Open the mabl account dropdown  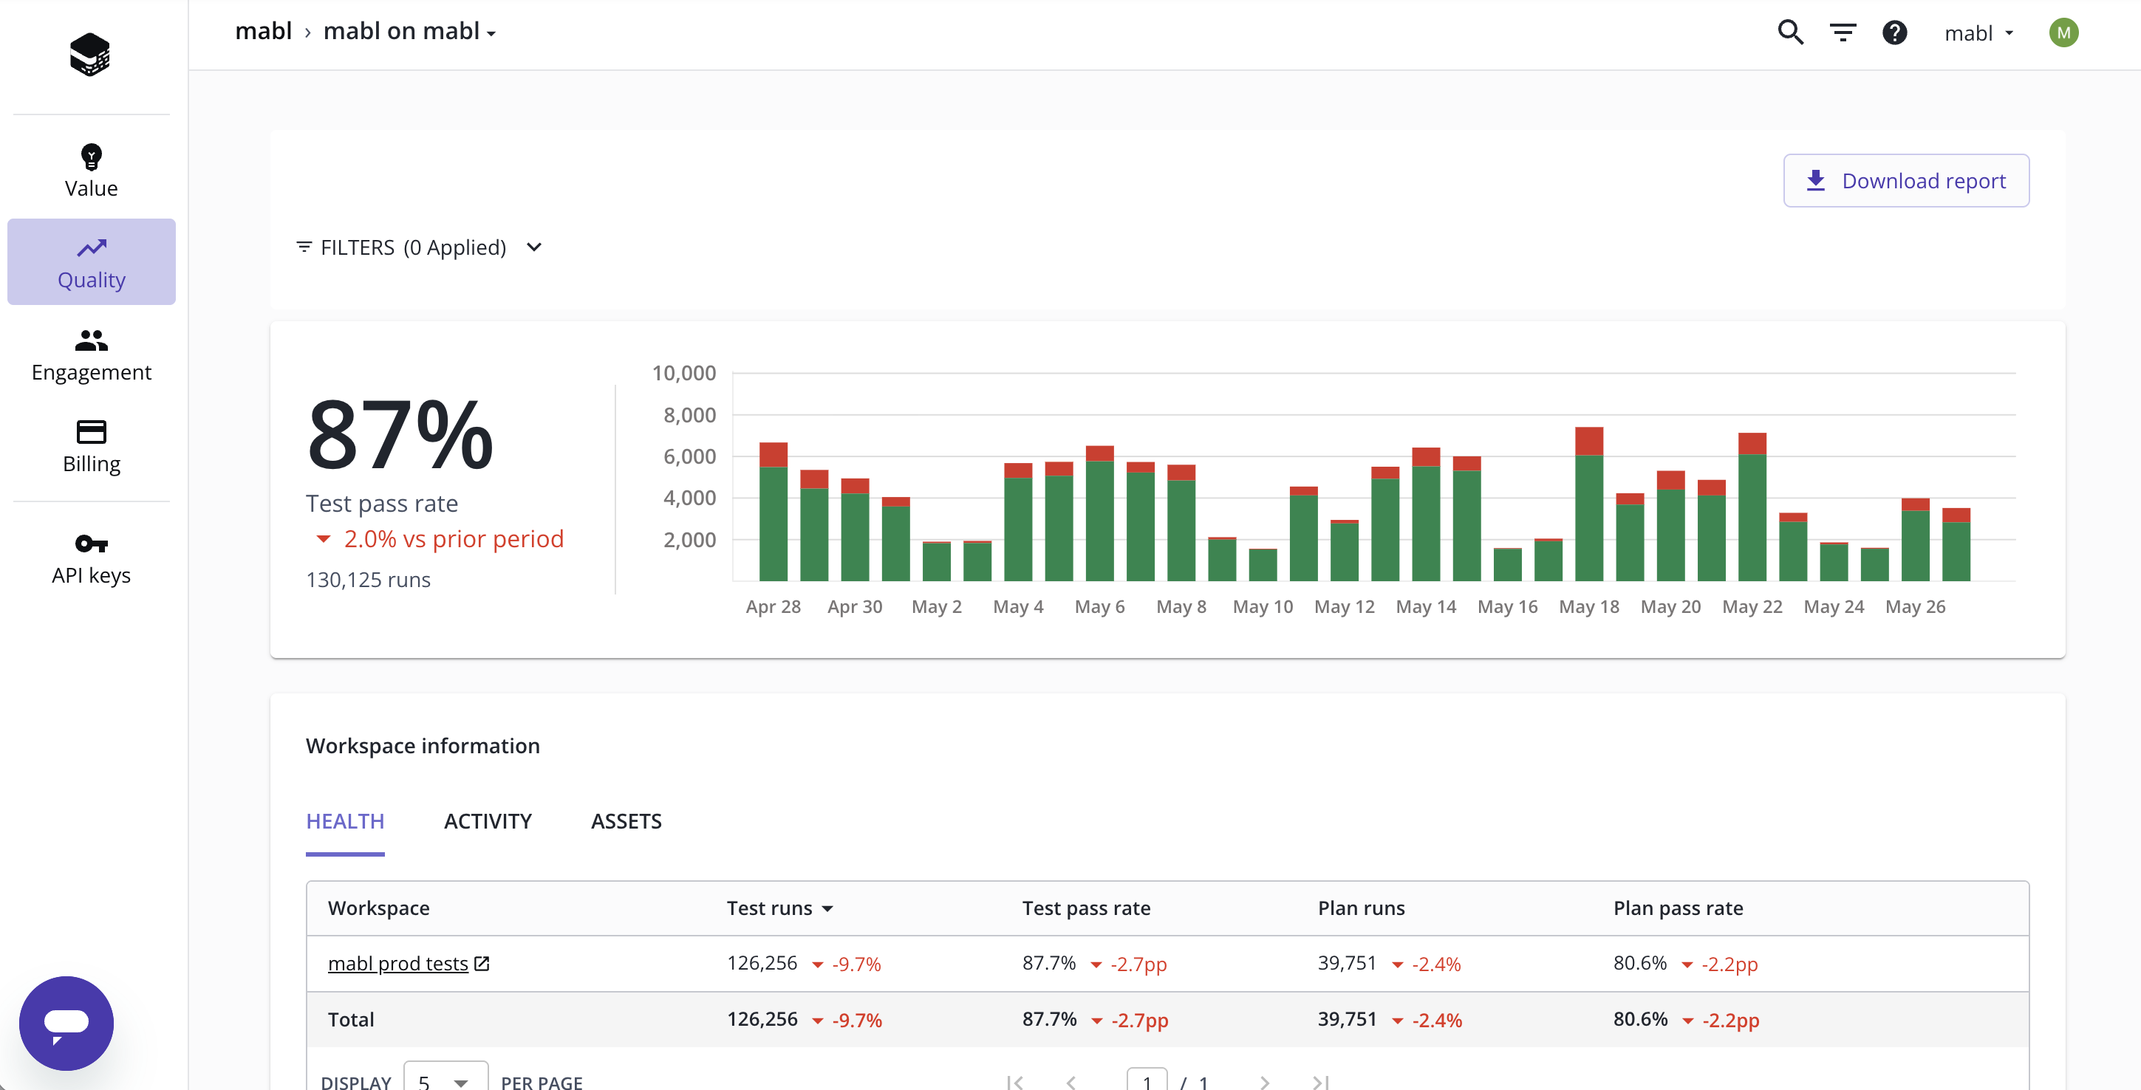pyautogui.click(x=1978, y=33)
